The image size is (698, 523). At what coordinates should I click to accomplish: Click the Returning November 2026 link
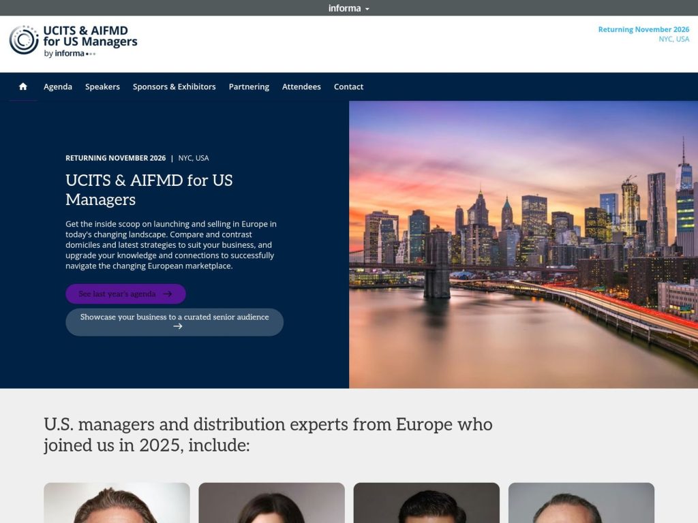coord(643,29)
